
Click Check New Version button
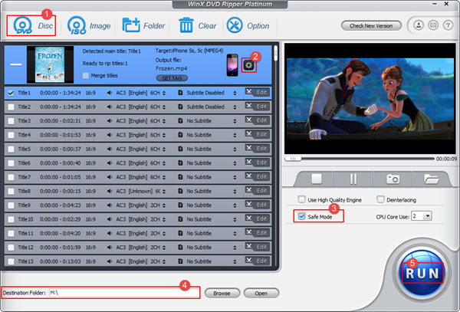click(x=371, y=25)
